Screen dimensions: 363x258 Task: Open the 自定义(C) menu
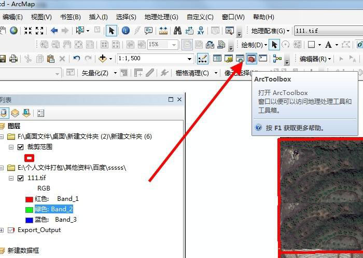[x=200, y=17]
